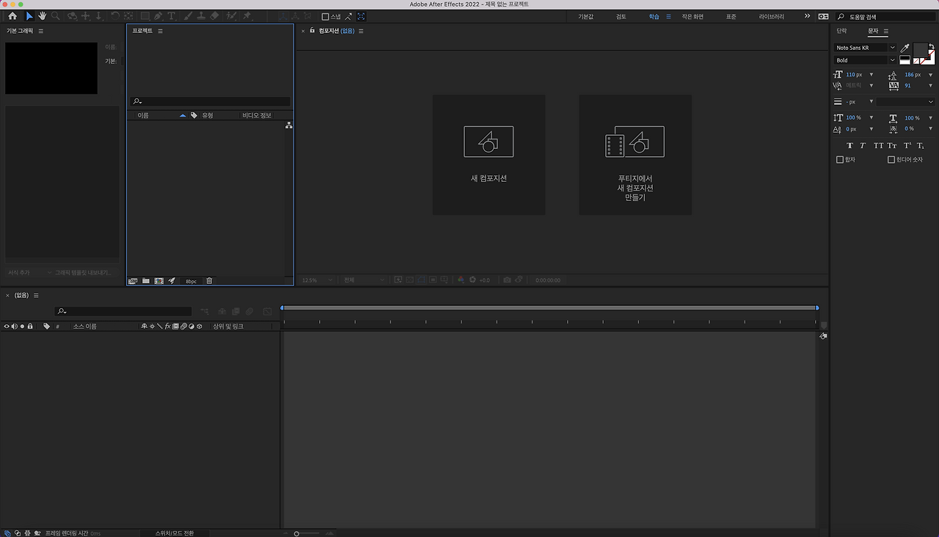Viewport: 939px width, 537px height.
Task: Select the Zoom magnifier tool
Action: 56,16
